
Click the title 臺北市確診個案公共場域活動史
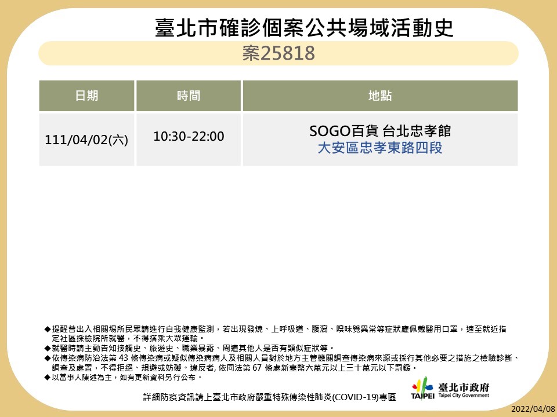304,28
